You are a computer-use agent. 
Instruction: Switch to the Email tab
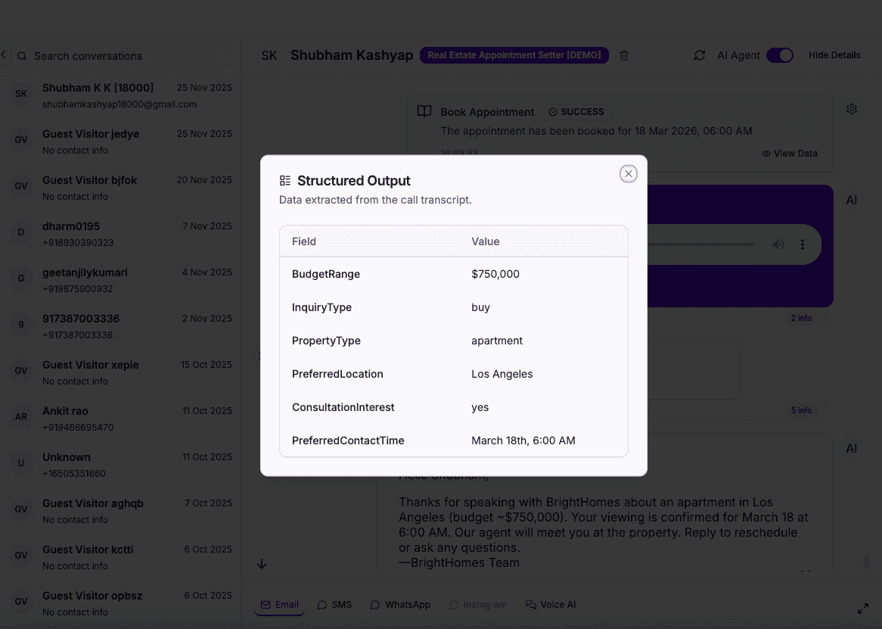point(279,604)
